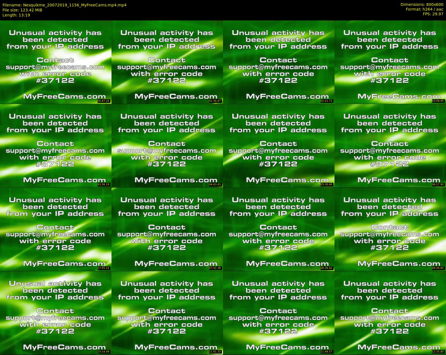Click the File size 123.42 MiB text
The height and width of the screenshot is (355, 446).
[22, 10]
